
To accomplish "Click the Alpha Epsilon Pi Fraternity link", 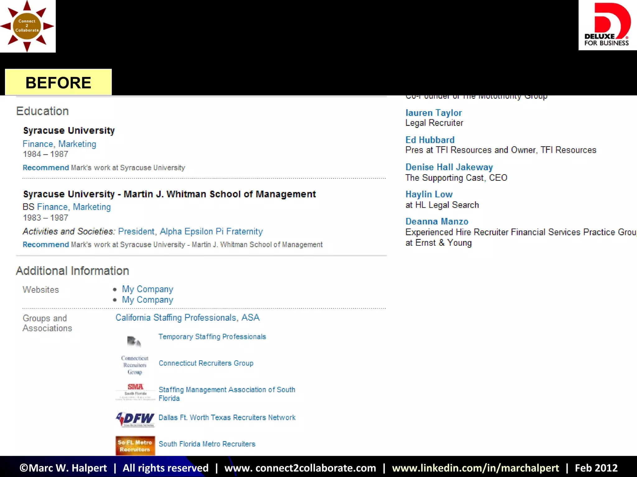I will (211, 231).
